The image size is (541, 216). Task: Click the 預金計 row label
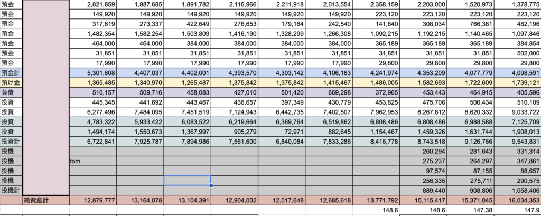(x=11, y=73)
